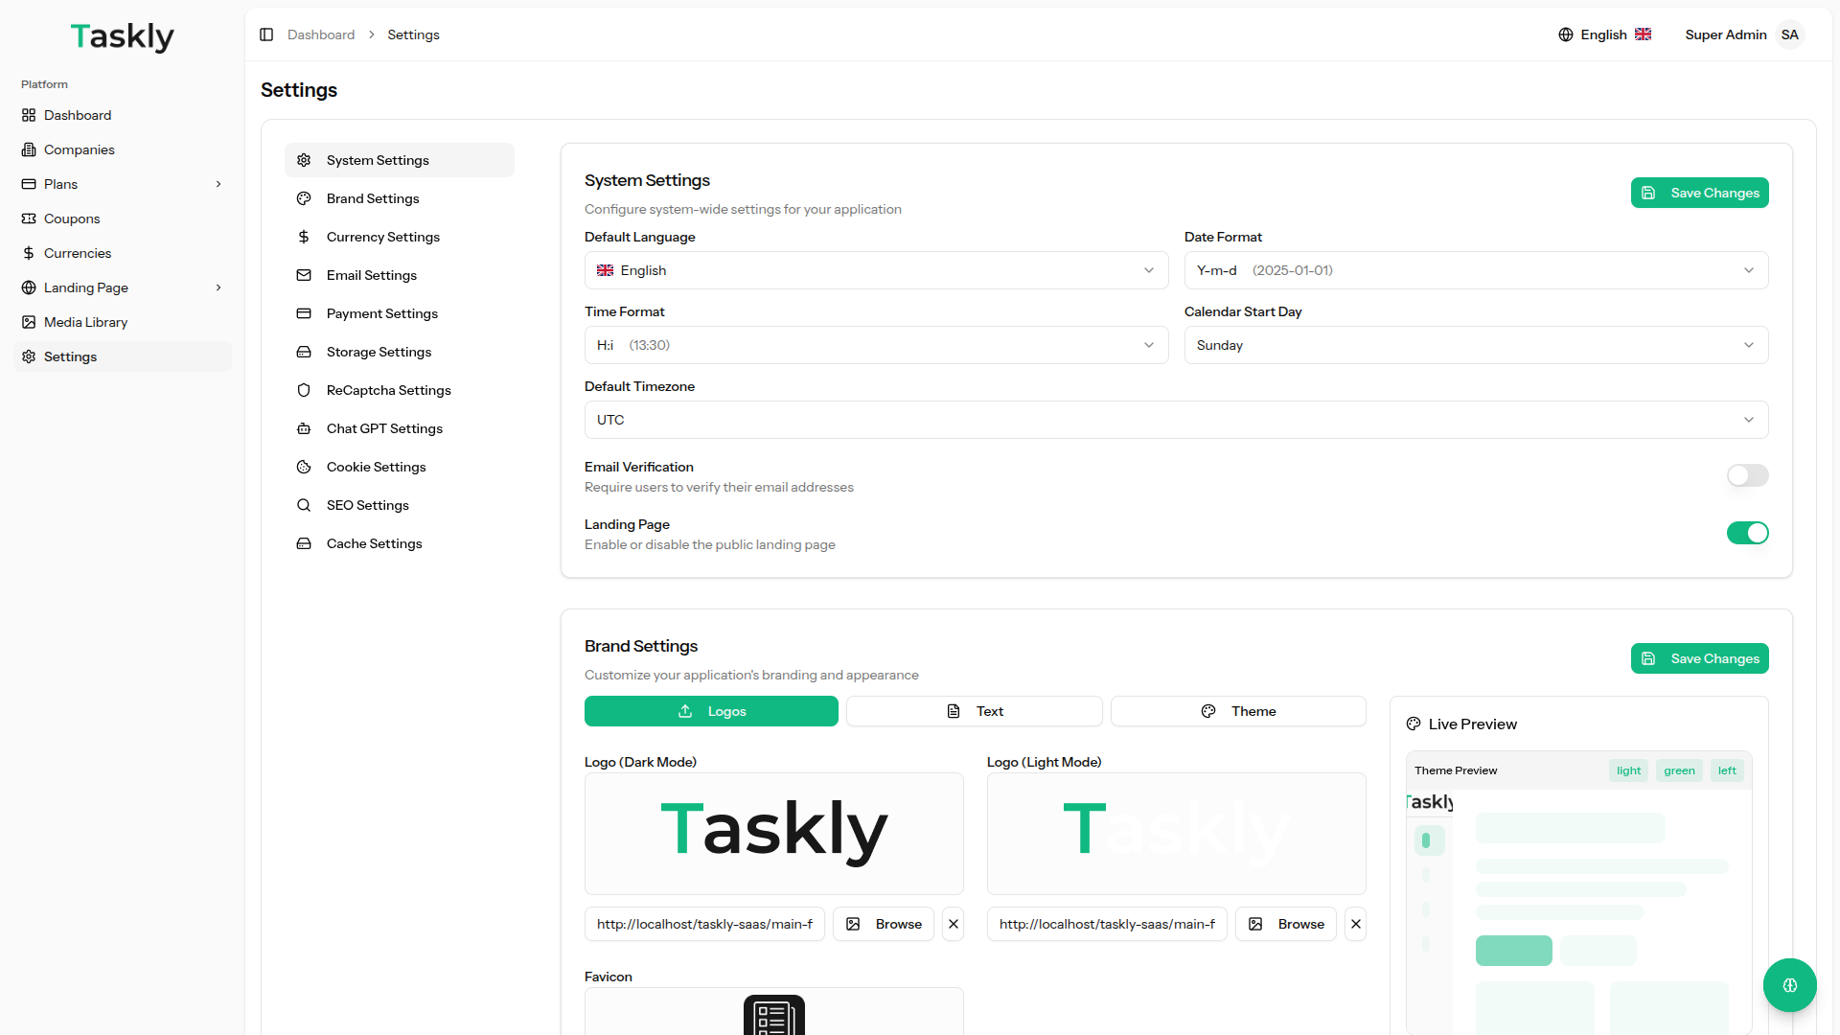Clear the dark mode logo path
Screen dimensions: 1840x1035
click(953, 924)
